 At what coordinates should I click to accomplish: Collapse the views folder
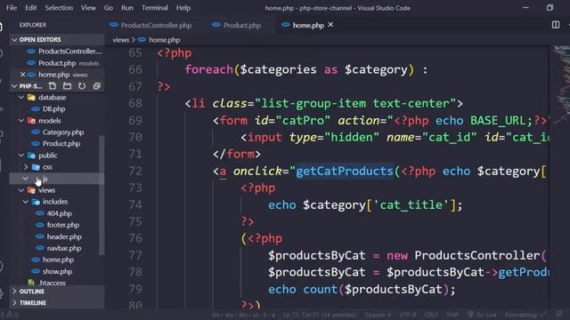tap(21, 190)
